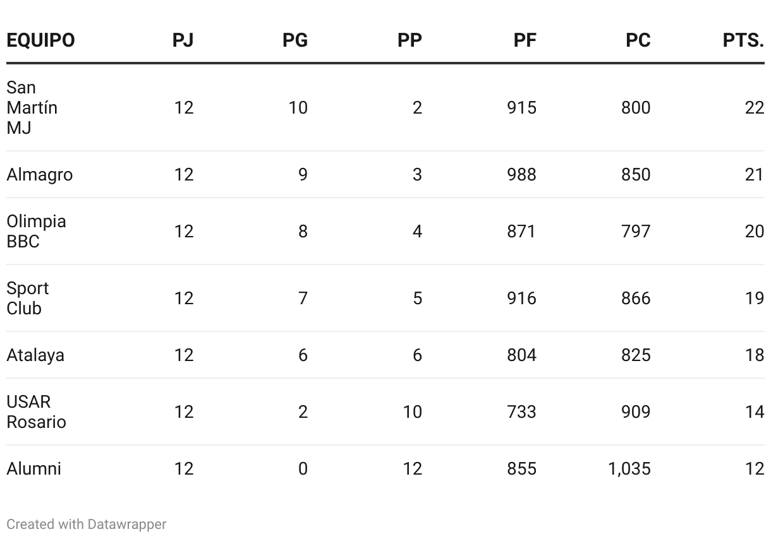Open the Created with Datawrapper link
Viewport: 771px width, 539px height.
(87, 524)
